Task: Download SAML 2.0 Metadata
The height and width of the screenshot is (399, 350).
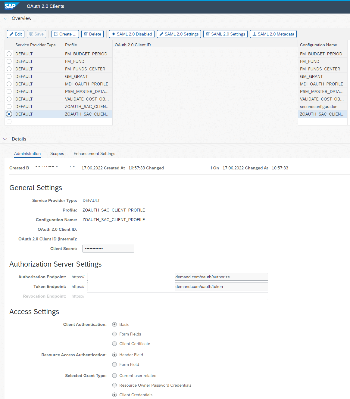Action: tap(273, 34)
